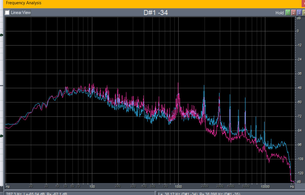This screenshot has height=195, width=305.
Task: Click the spectrum peak at 5000 Hz
Action: pos(245,98)
